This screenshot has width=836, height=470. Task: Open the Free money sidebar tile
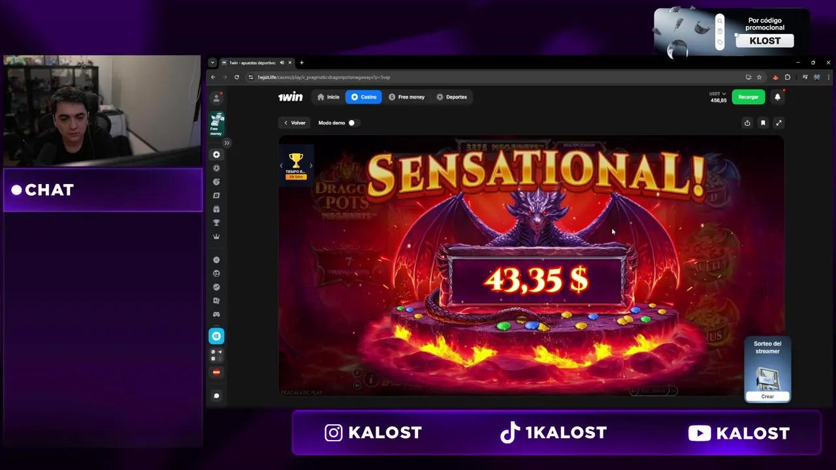pyautogui.click(x=216, y=124)
